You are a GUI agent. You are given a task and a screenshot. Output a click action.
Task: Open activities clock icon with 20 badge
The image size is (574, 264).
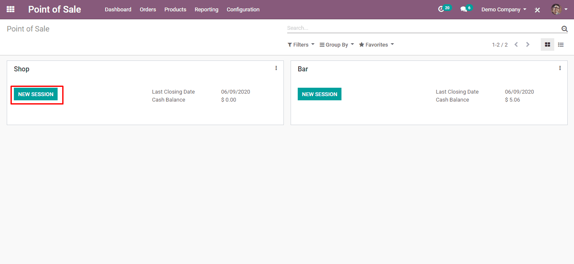pyautogui.click(x=444, y=9)
